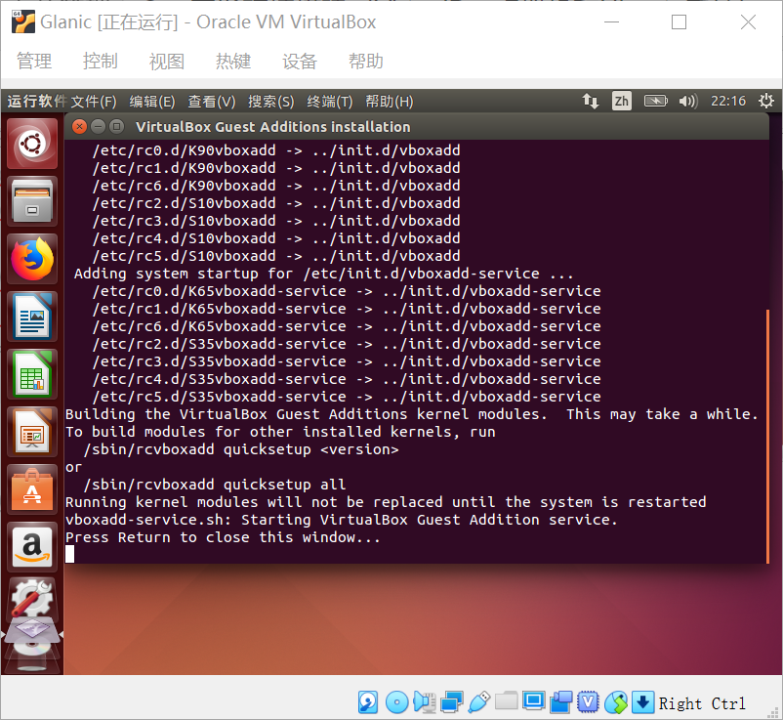The height and width of the screenshot is (720, 783).
Task: Click the CPU virtualization V chip icon
Action: 589,702
